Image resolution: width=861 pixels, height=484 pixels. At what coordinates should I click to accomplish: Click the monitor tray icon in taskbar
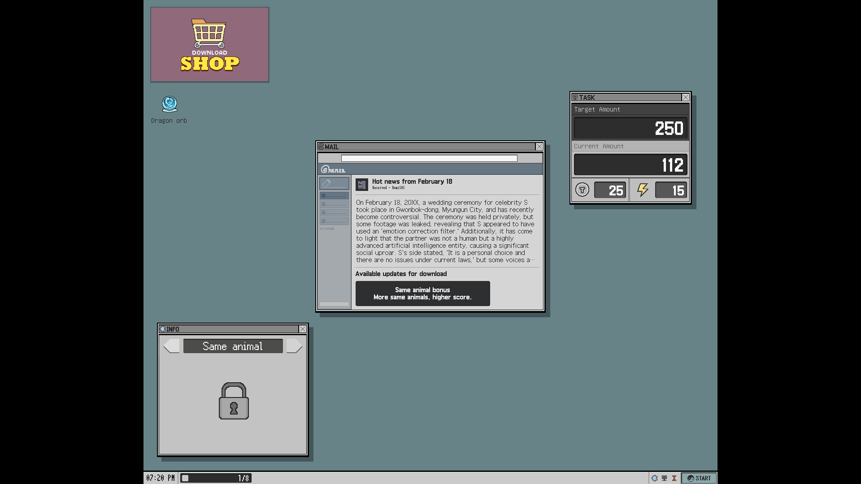click(664, 478)
